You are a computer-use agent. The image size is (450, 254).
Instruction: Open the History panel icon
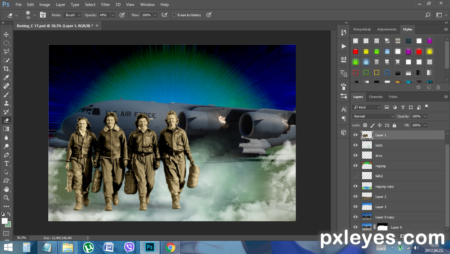pos(343,32)
